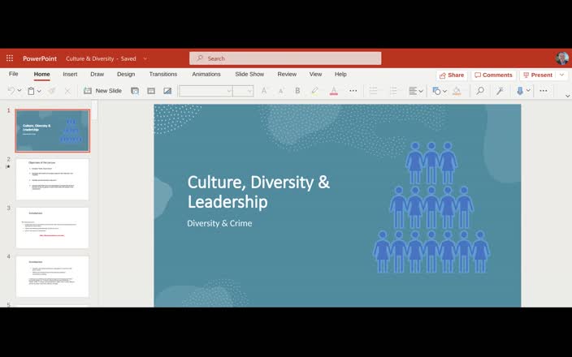Click the Paste clipboard icon
Image resolution: width=572 pixels, height=357 pixels.
[31, 91]
